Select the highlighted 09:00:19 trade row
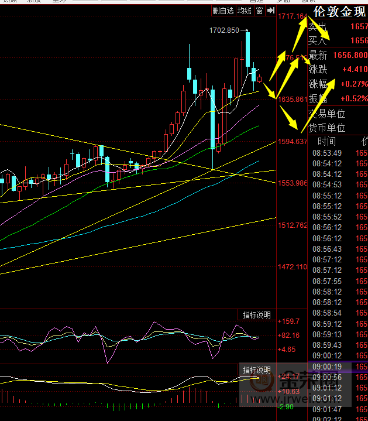This screenshot has height=421, width=368. click(338, 367)
